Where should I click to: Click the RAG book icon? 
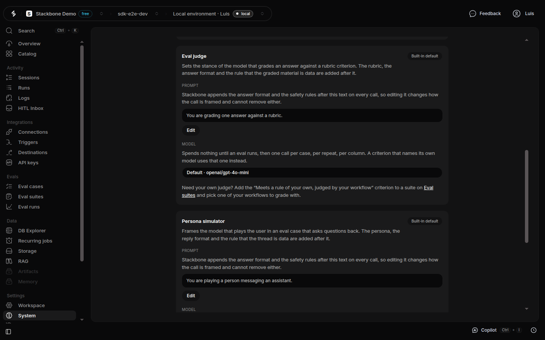click(x=9, y=261)
